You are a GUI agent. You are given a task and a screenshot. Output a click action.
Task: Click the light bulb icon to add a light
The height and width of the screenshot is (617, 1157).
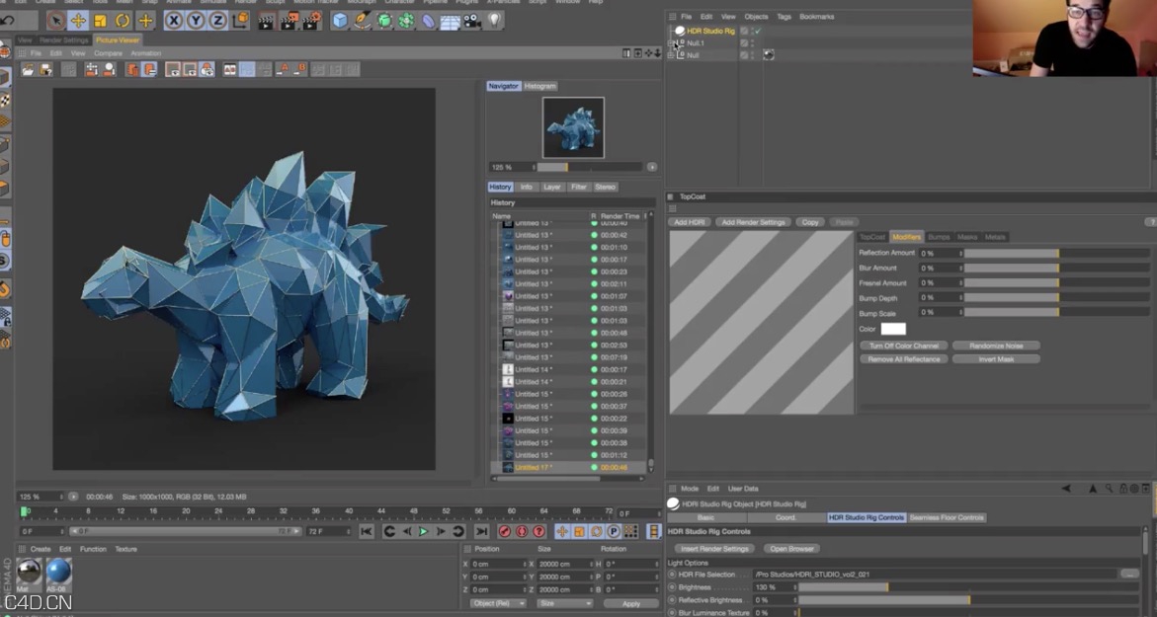coord(493,20)
